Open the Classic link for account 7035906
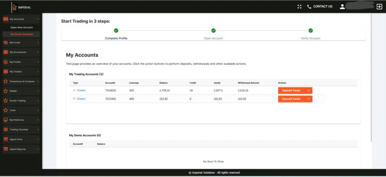386x177 pixels. [x=81, y=99]
